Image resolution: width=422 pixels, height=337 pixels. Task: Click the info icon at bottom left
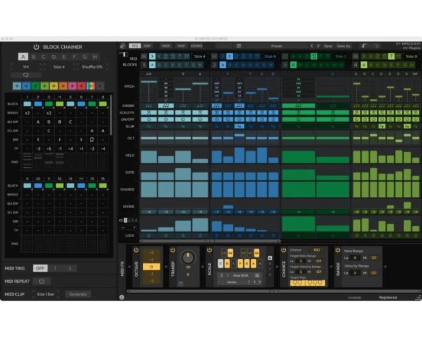[122, 297]
